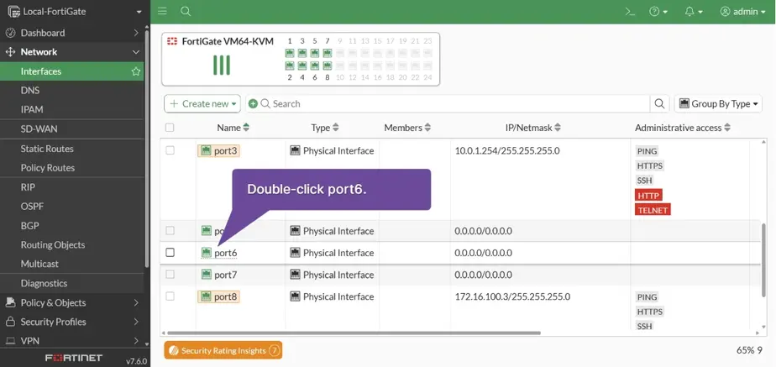776x367 pixels.
Task: Sort by Name column arrows
Action: click(246, 128)
